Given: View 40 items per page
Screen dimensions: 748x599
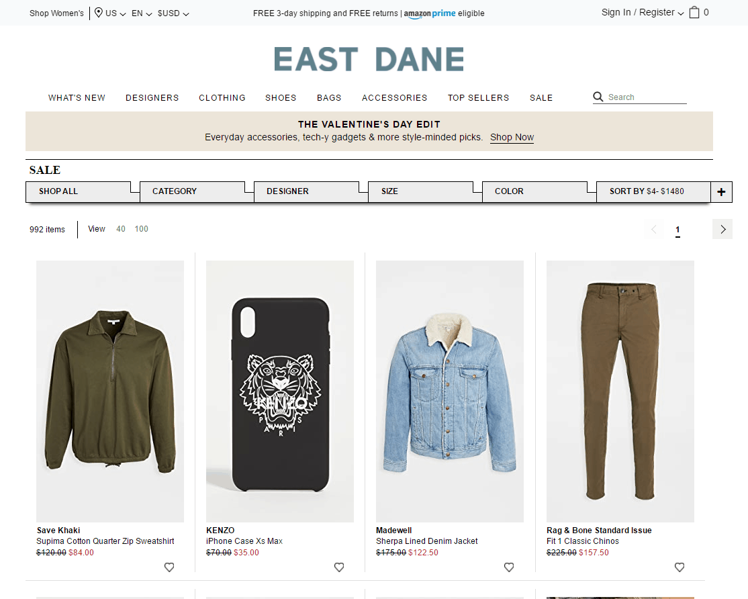Looking at the screenshot, I should coord(121,229).
